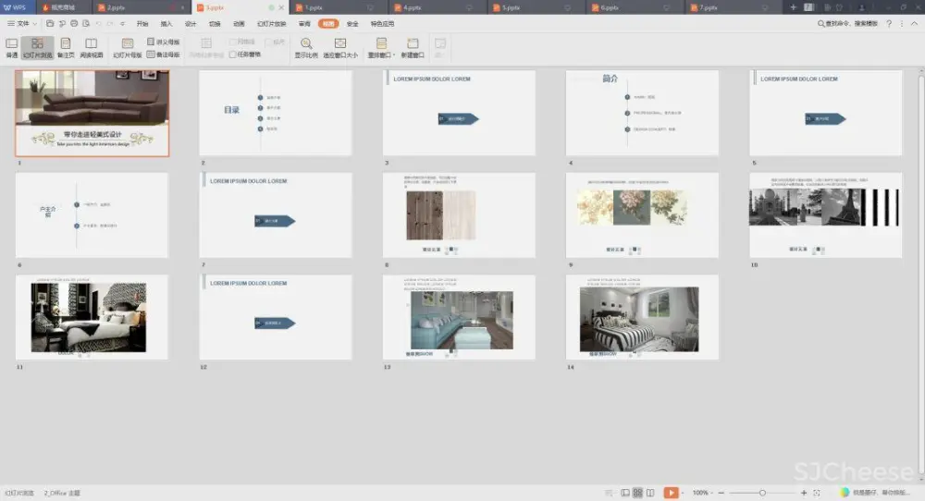925x501 pixels.
Task: Start slideshow with orange play button
Action: (x=672, y=493)
